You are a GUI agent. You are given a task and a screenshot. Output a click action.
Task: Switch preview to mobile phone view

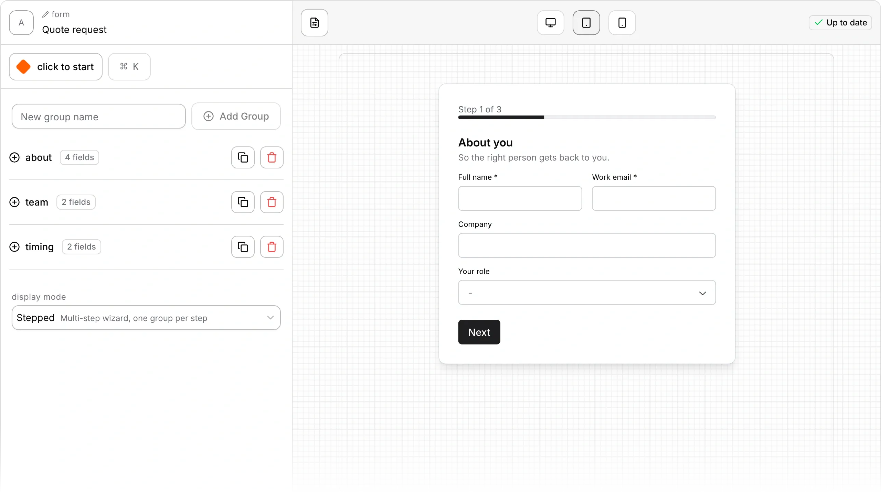point(622,23)
